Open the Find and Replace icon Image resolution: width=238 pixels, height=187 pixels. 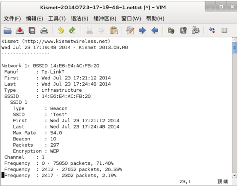[x=130, y=30]
